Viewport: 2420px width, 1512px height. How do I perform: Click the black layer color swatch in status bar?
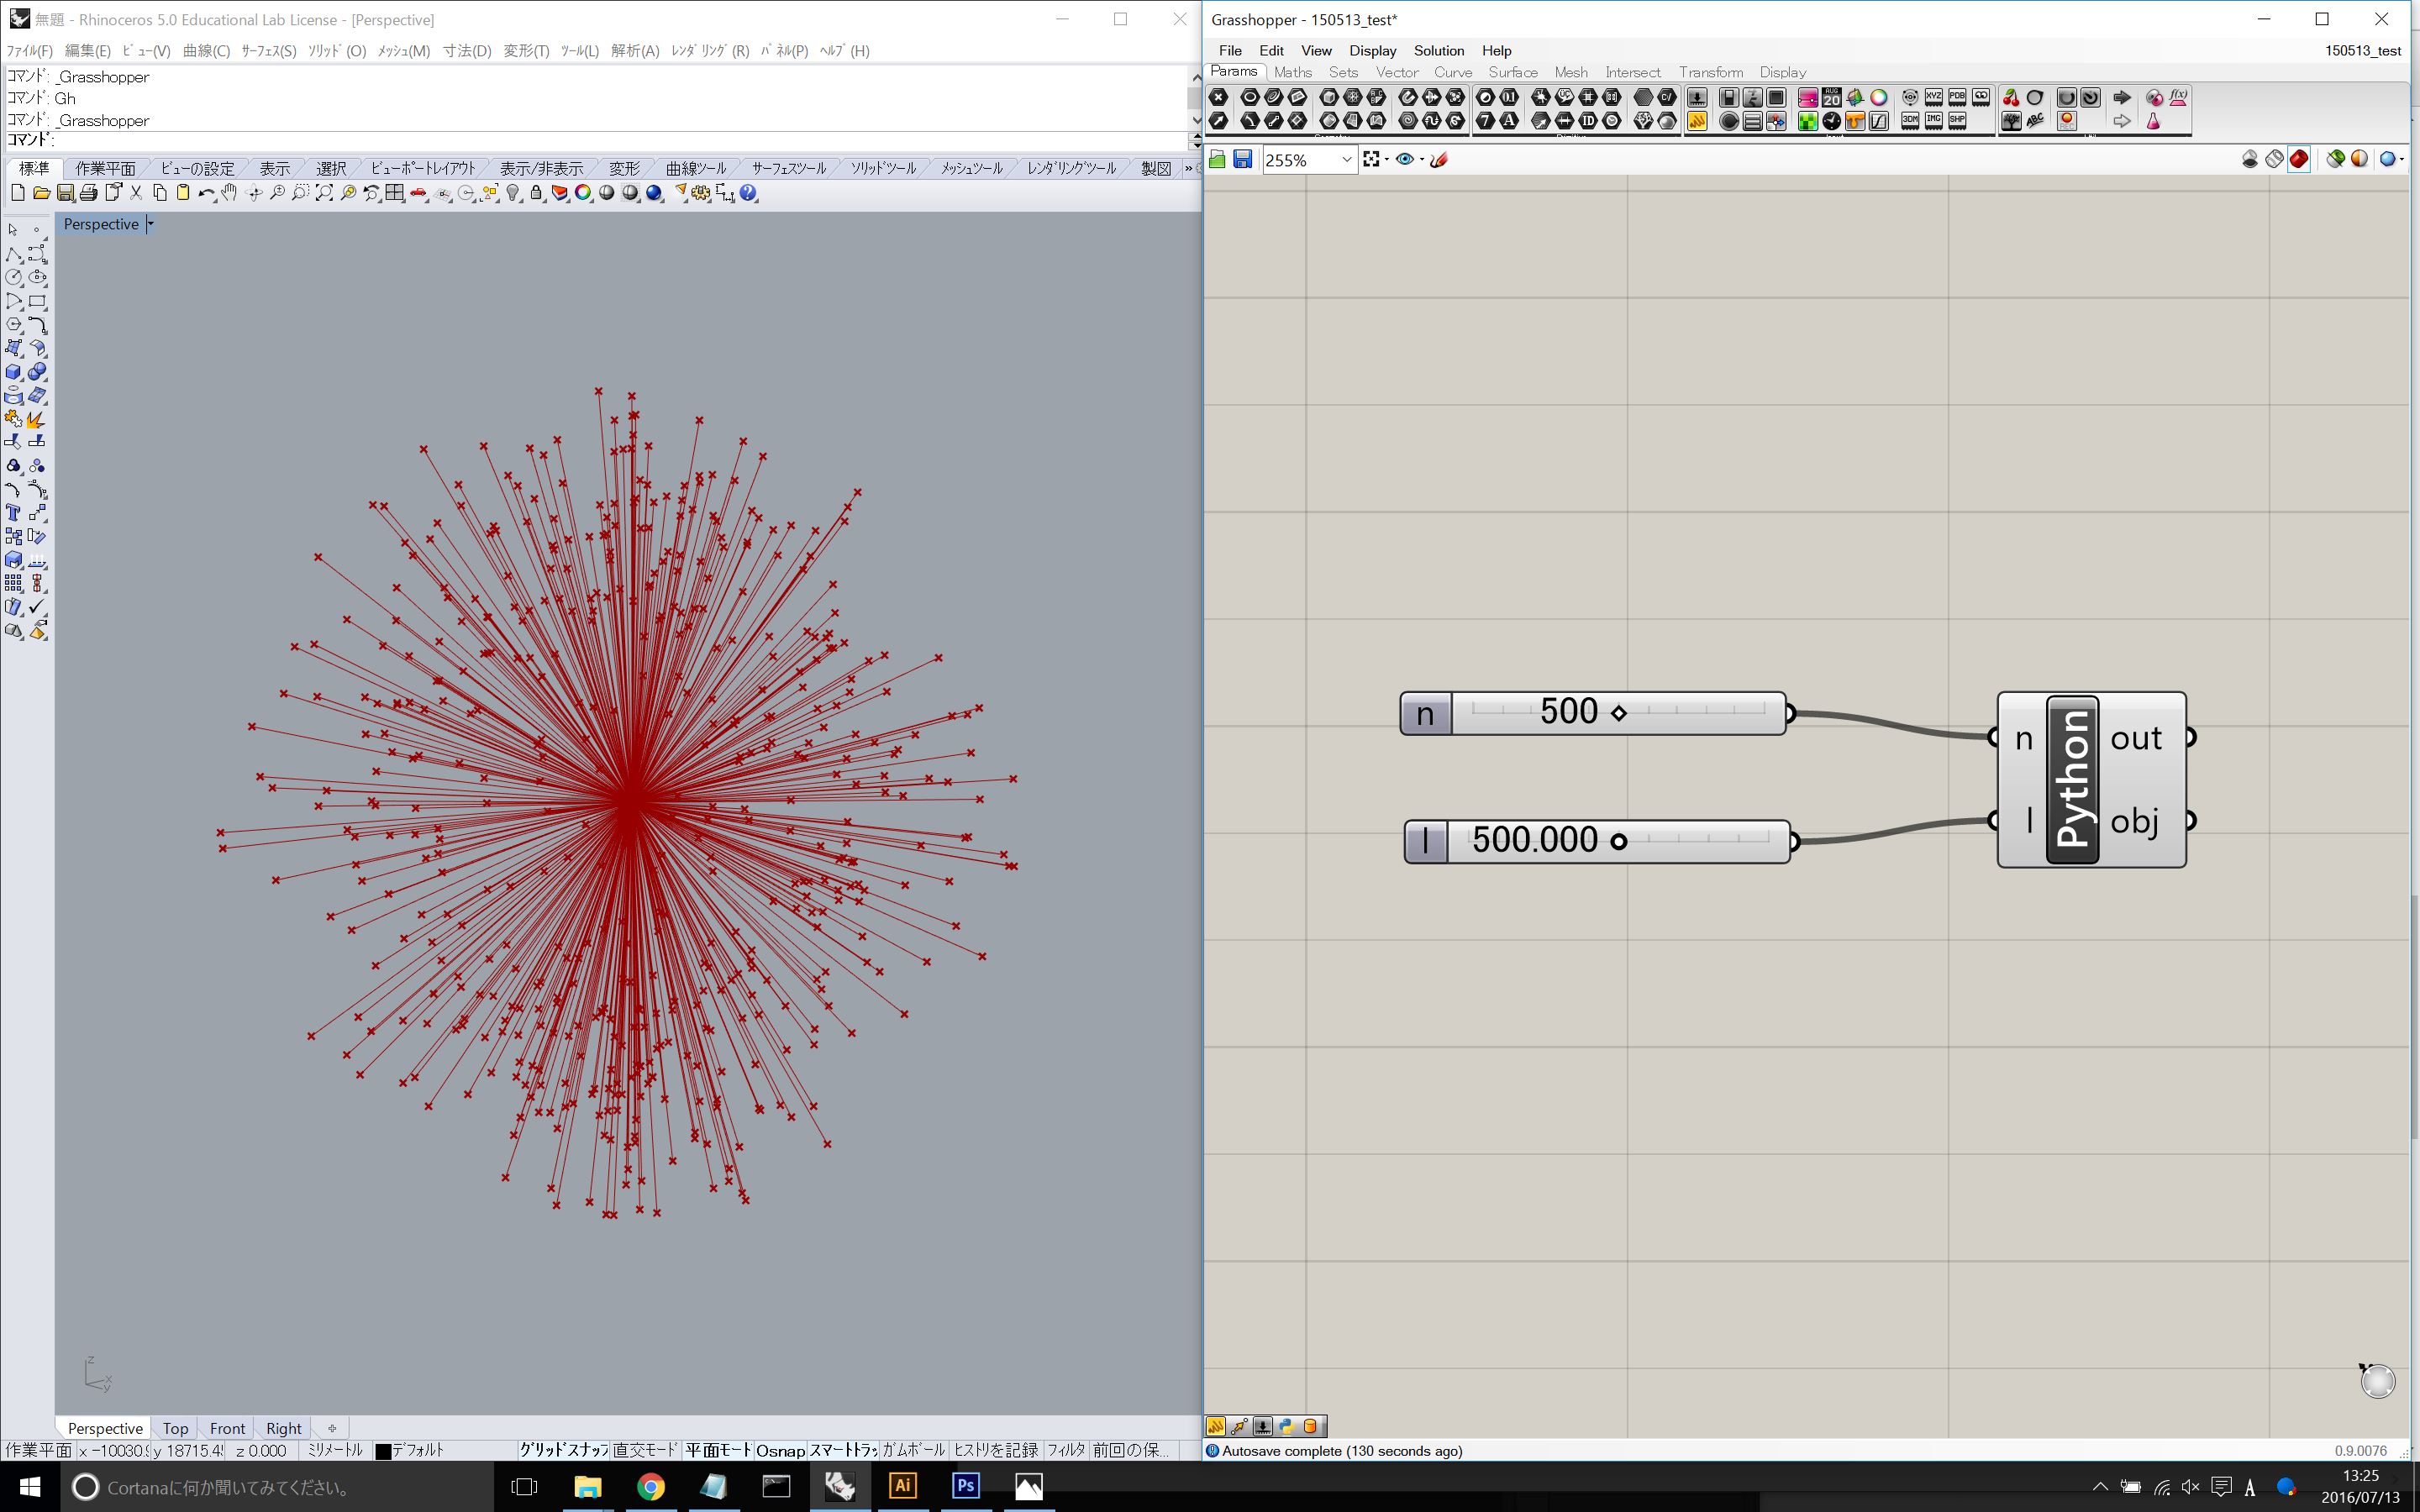[383, 1451]
